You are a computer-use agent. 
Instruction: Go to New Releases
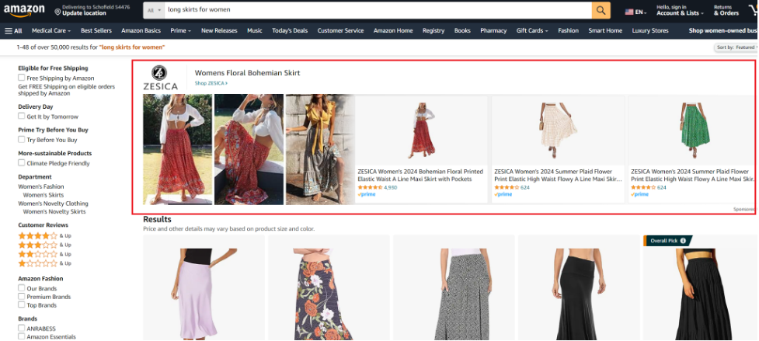pyautogui.click(x=219, y=30)
